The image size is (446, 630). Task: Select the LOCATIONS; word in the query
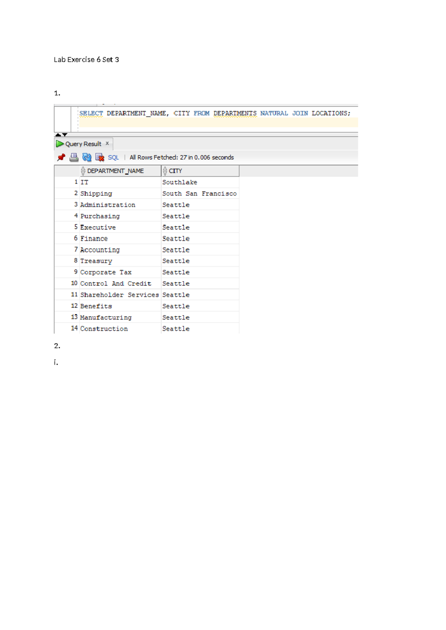tap(331, 113)
